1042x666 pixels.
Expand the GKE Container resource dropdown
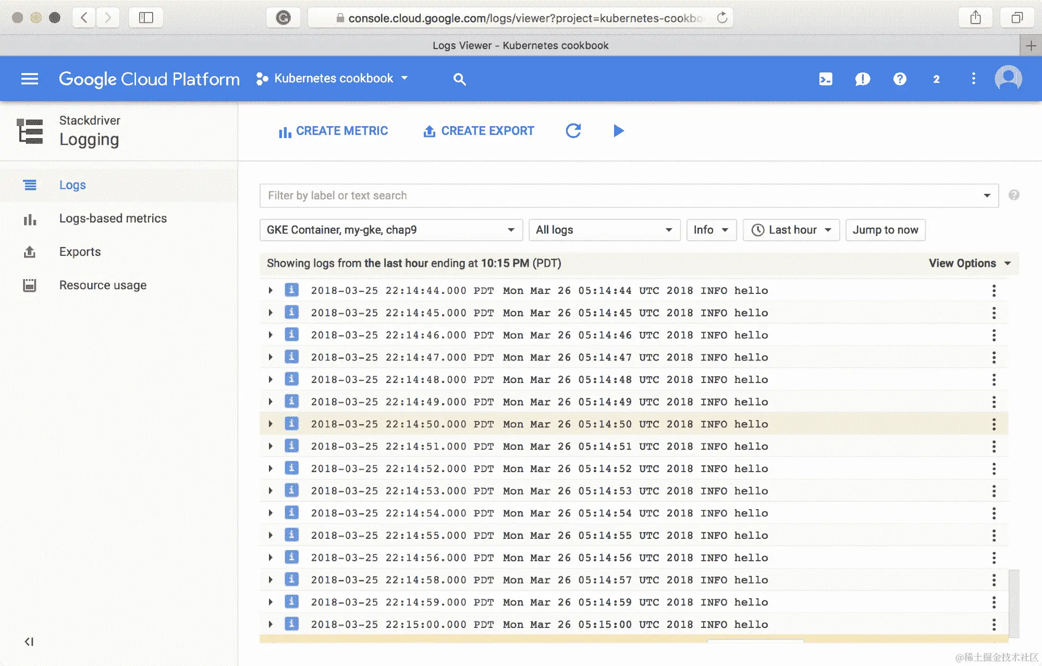tap(391, 230)
